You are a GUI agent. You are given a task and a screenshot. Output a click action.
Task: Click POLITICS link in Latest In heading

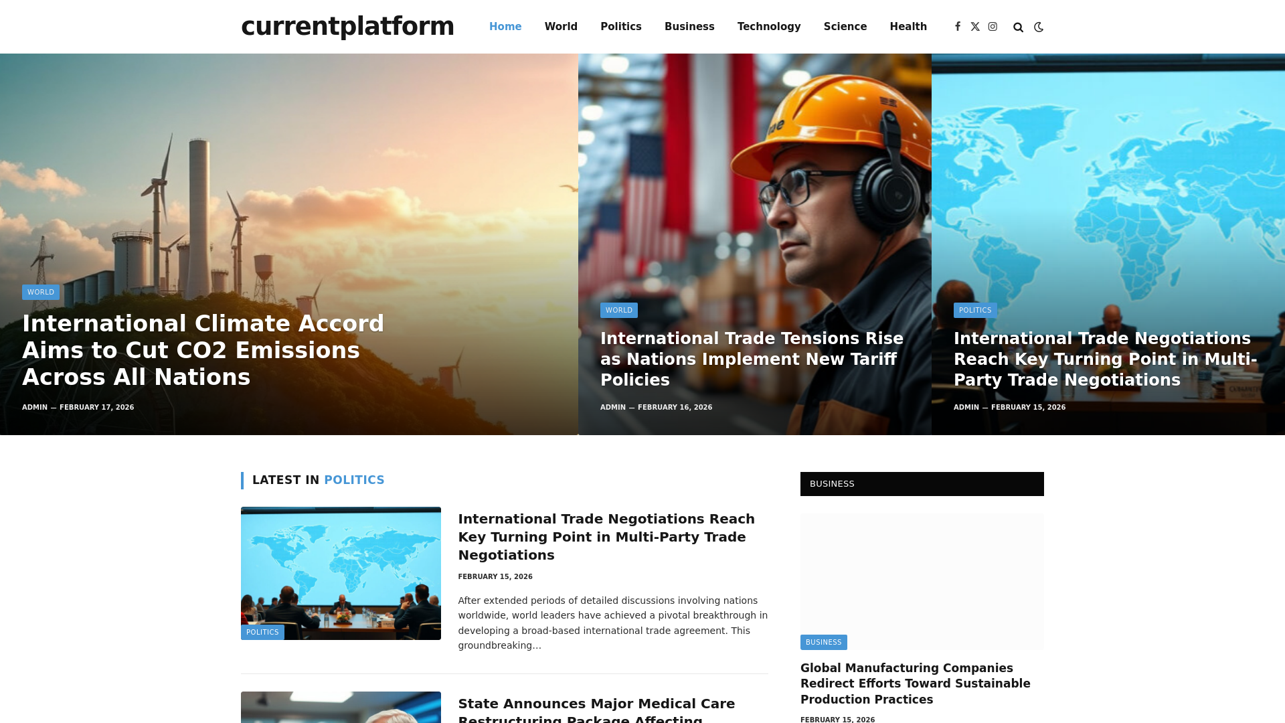click(x=354, y=480)
